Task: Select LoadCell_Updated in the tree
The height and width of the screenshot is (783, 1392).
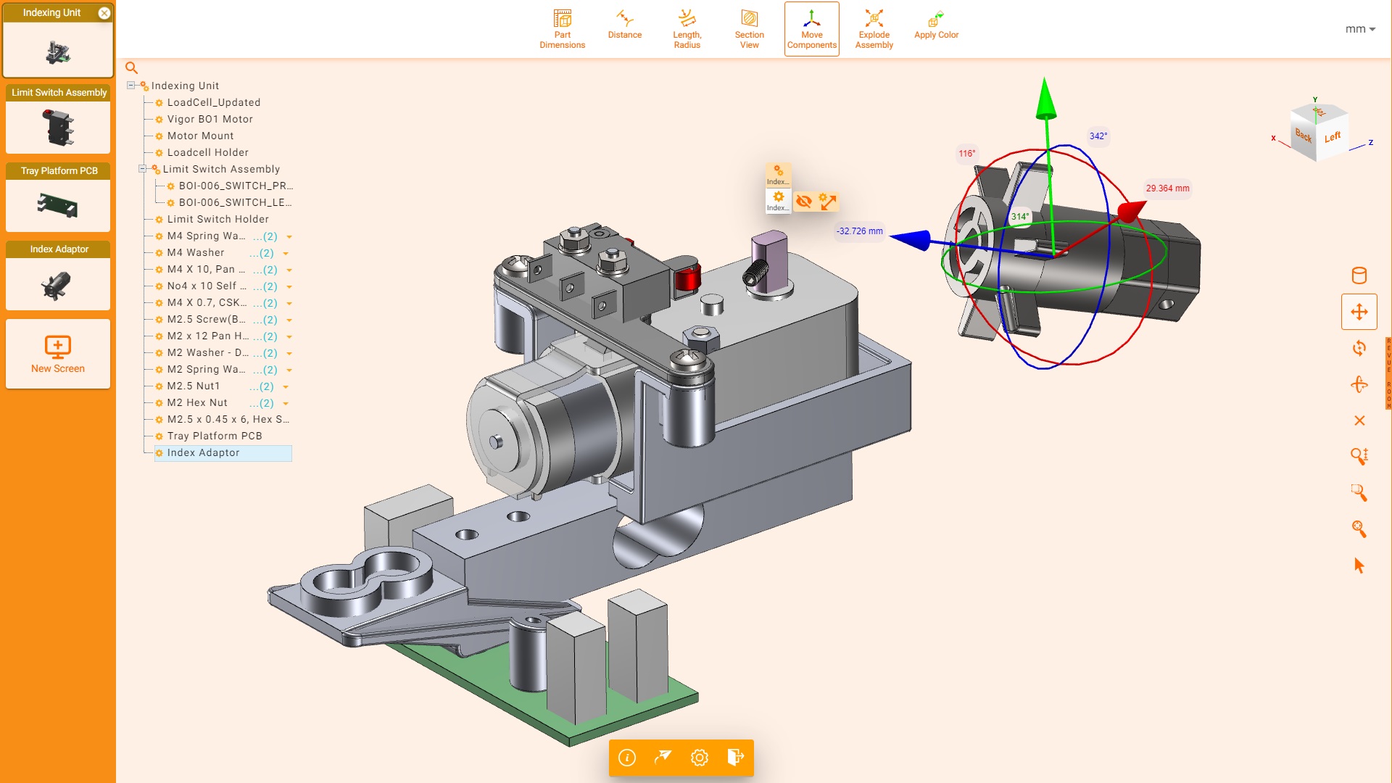Action: (214, 102)
